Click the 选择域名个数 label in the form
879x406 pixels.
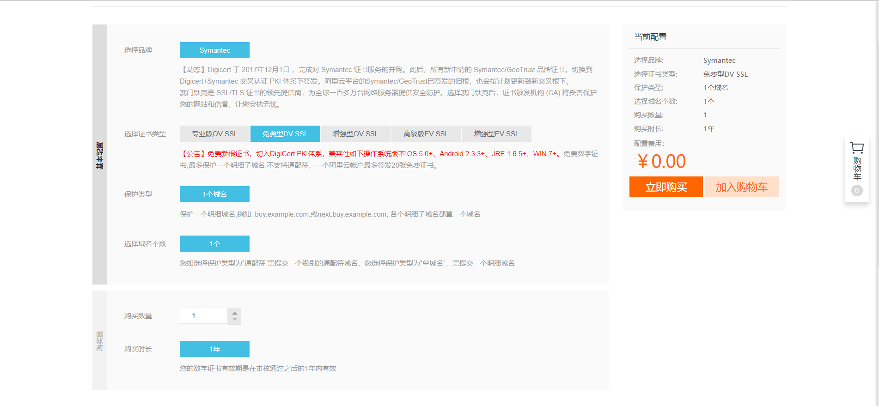(x=145, y=243)
